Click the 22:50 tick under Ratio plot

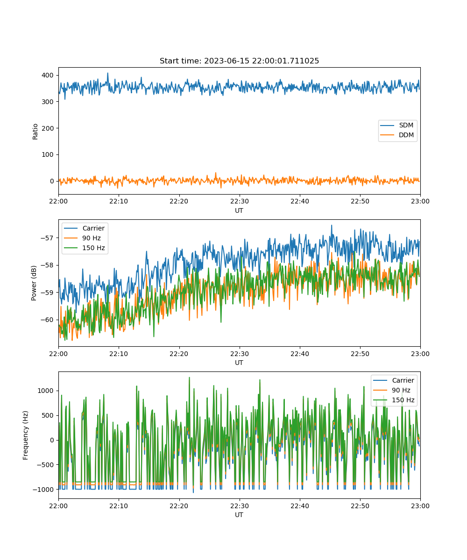pos(360,201)
